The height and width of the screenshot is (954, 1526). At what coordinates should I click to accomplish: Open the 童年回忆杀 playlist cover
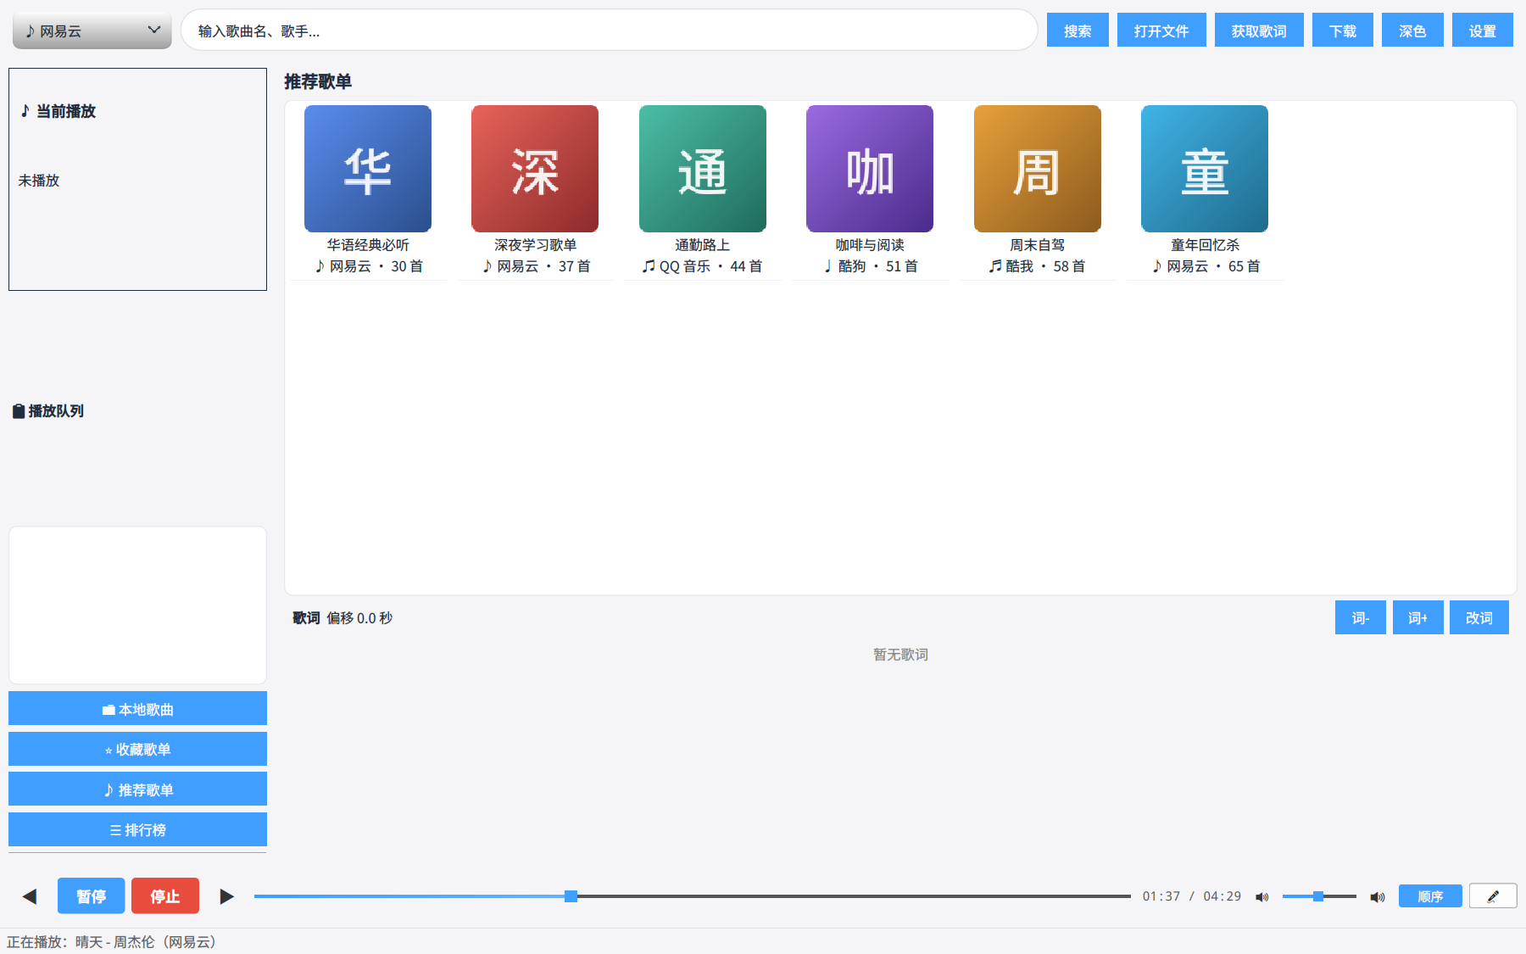tap(1205, 169)
